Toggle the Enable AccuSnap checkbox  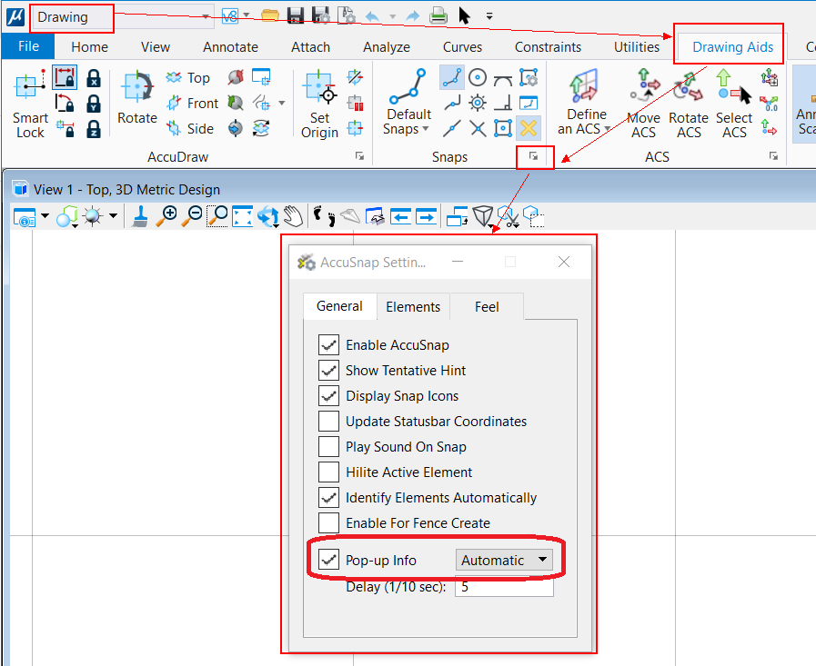coord(329,344)
